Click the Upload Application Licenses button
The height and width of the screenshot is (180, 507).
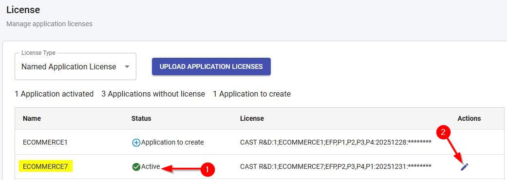pos(211,66)
